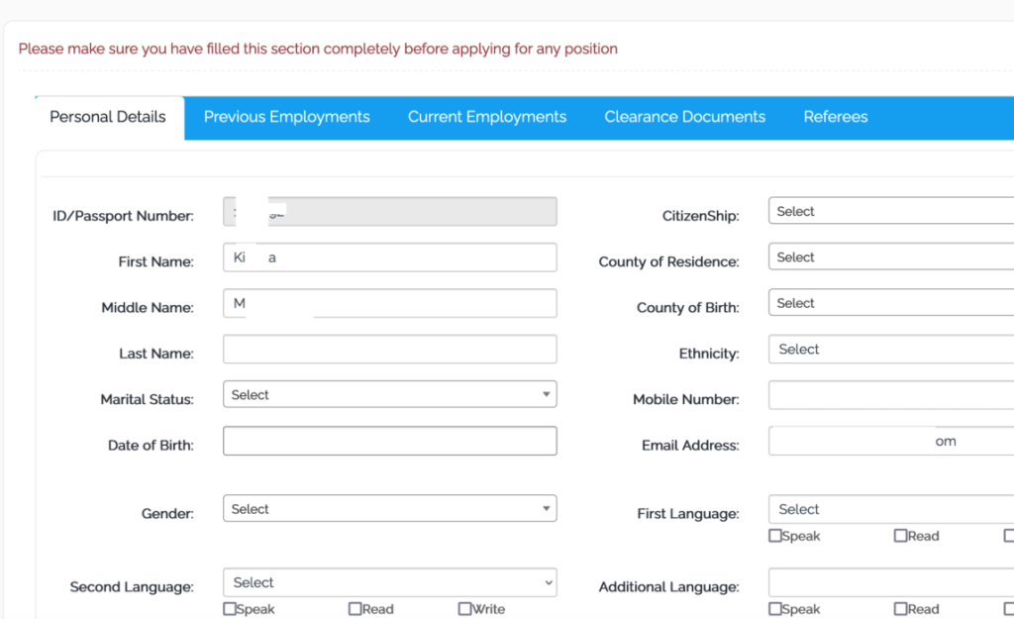Expand the Marital Status dropdown

coord(389,394)
